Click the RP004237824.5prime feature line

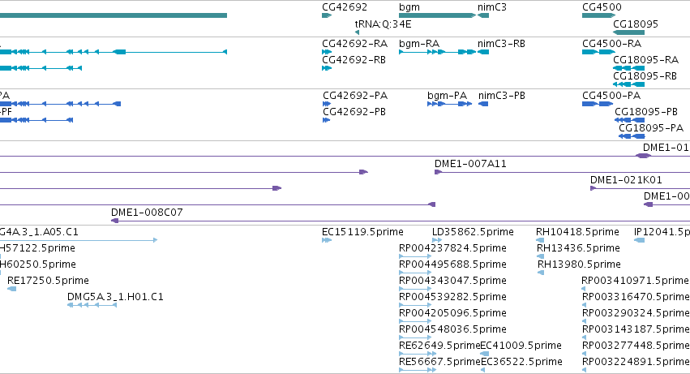(x=415, y=256)
